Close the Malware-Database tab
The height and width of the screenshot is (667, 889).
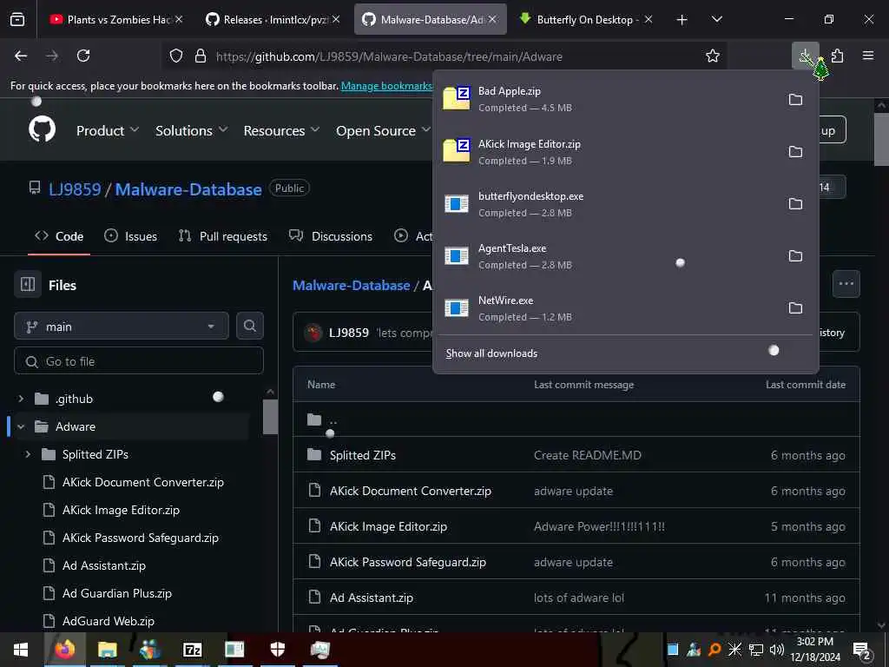pyautogui.click(x=492, y=19)
